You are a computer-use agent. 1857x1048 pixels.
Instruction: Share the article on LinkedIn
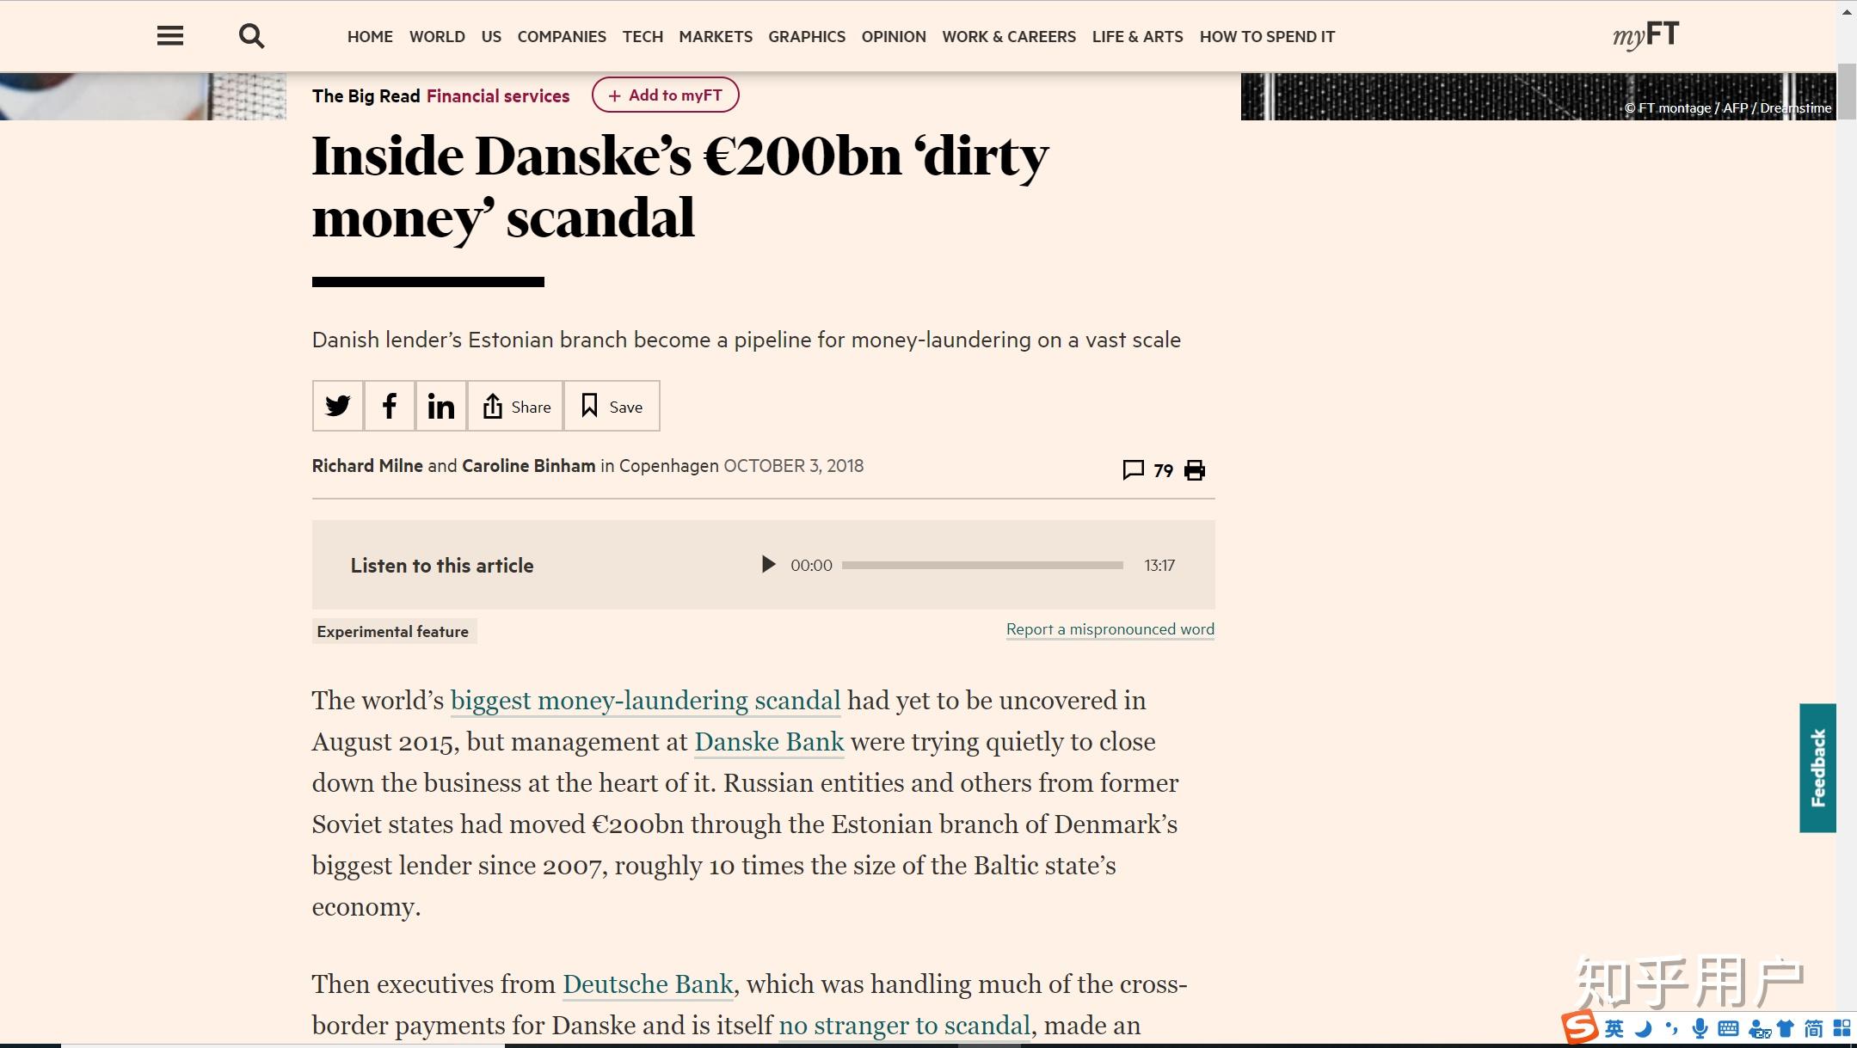441,406
